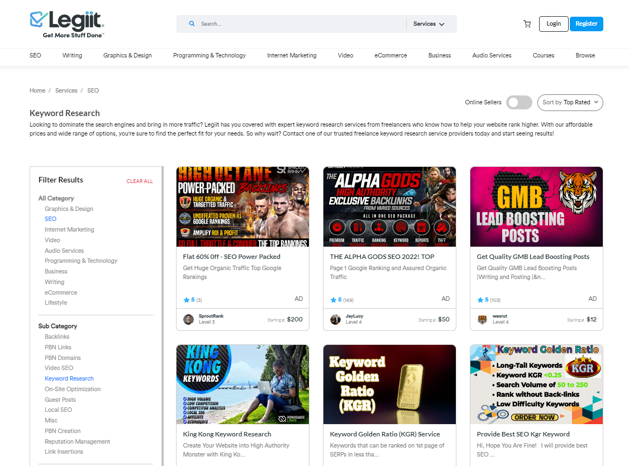
Task: Filter by Business category in sidebar
Action: point(56,271)
